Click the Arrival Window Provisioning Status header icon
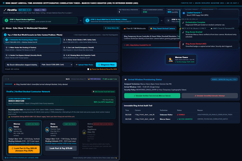This screenshot has width=242, height=161. pyautogui.click(x=126, y=79)
